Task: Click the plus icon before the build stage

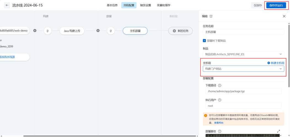Action: 35,30
